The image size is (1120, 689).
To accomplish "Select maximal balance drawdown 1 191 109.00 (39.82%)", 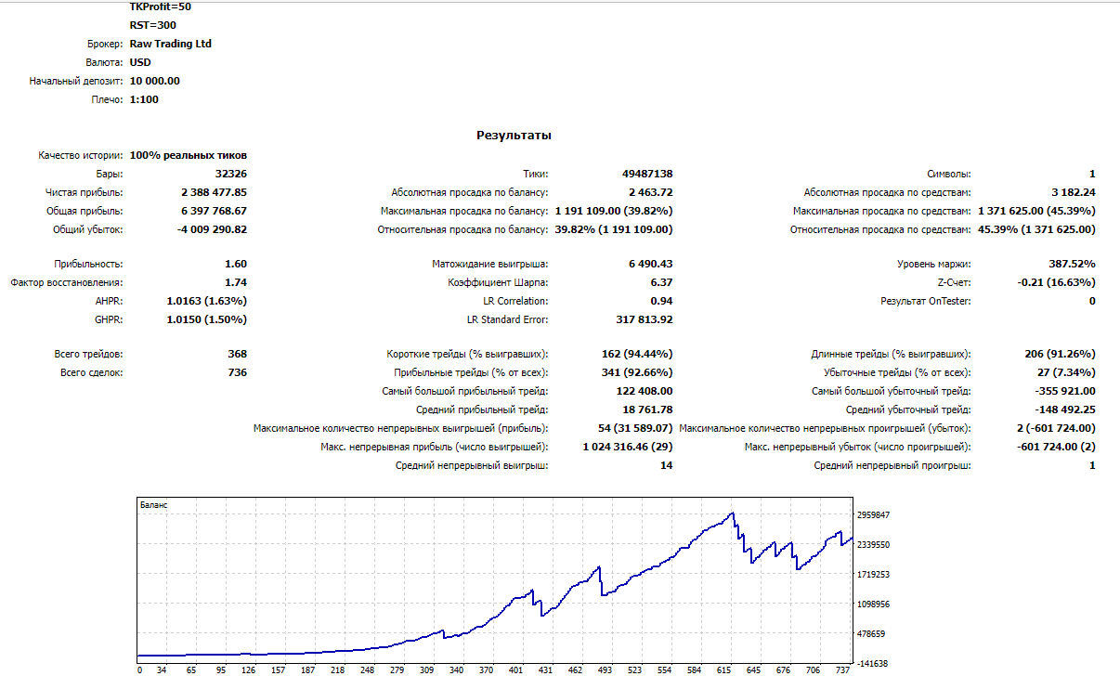I will 614,211.
